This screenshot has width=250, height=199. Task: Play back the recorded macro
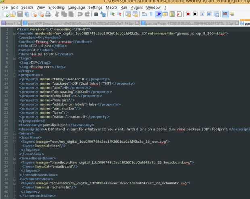point(202,14)
